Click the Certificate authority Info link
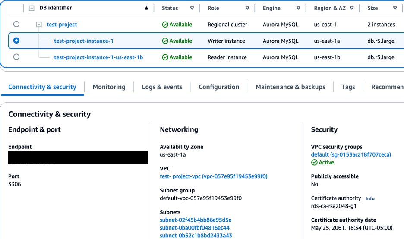The height and width of the screenshot is (239, 404). coord(370,198)
